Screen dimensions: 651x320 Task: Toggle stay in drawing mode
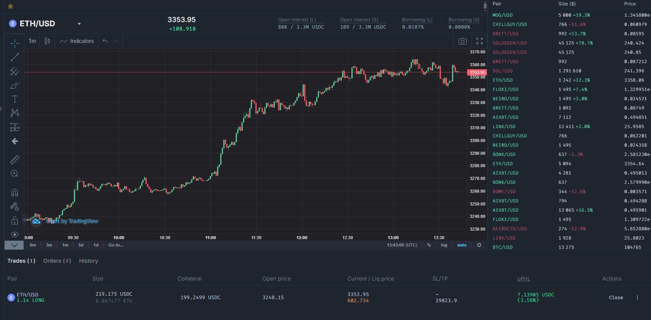(15, 206)
